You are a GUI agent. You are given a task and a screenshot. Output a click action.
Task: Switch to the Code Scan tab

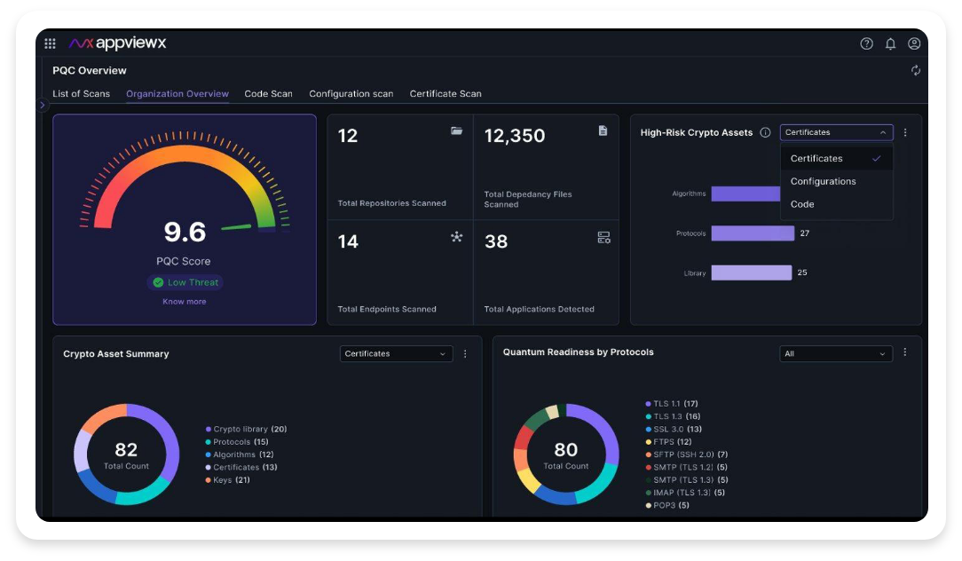click(268, 93)
